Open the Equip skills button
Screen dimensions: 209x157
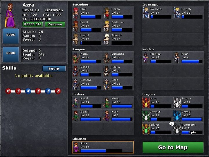click(x=54, y=69)
